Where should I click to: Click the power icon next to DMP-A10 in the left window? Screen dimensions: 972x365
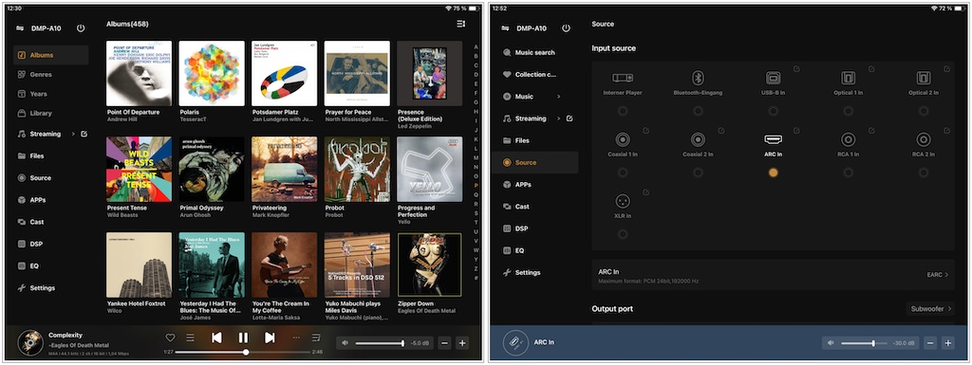(81, 27)
